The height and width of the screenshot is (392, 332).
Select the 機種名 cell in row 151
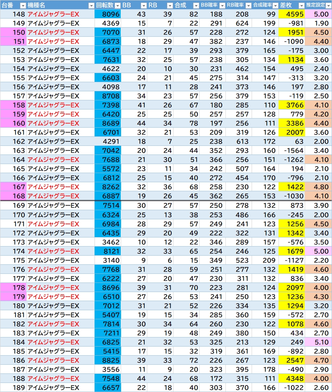(60, 41)
